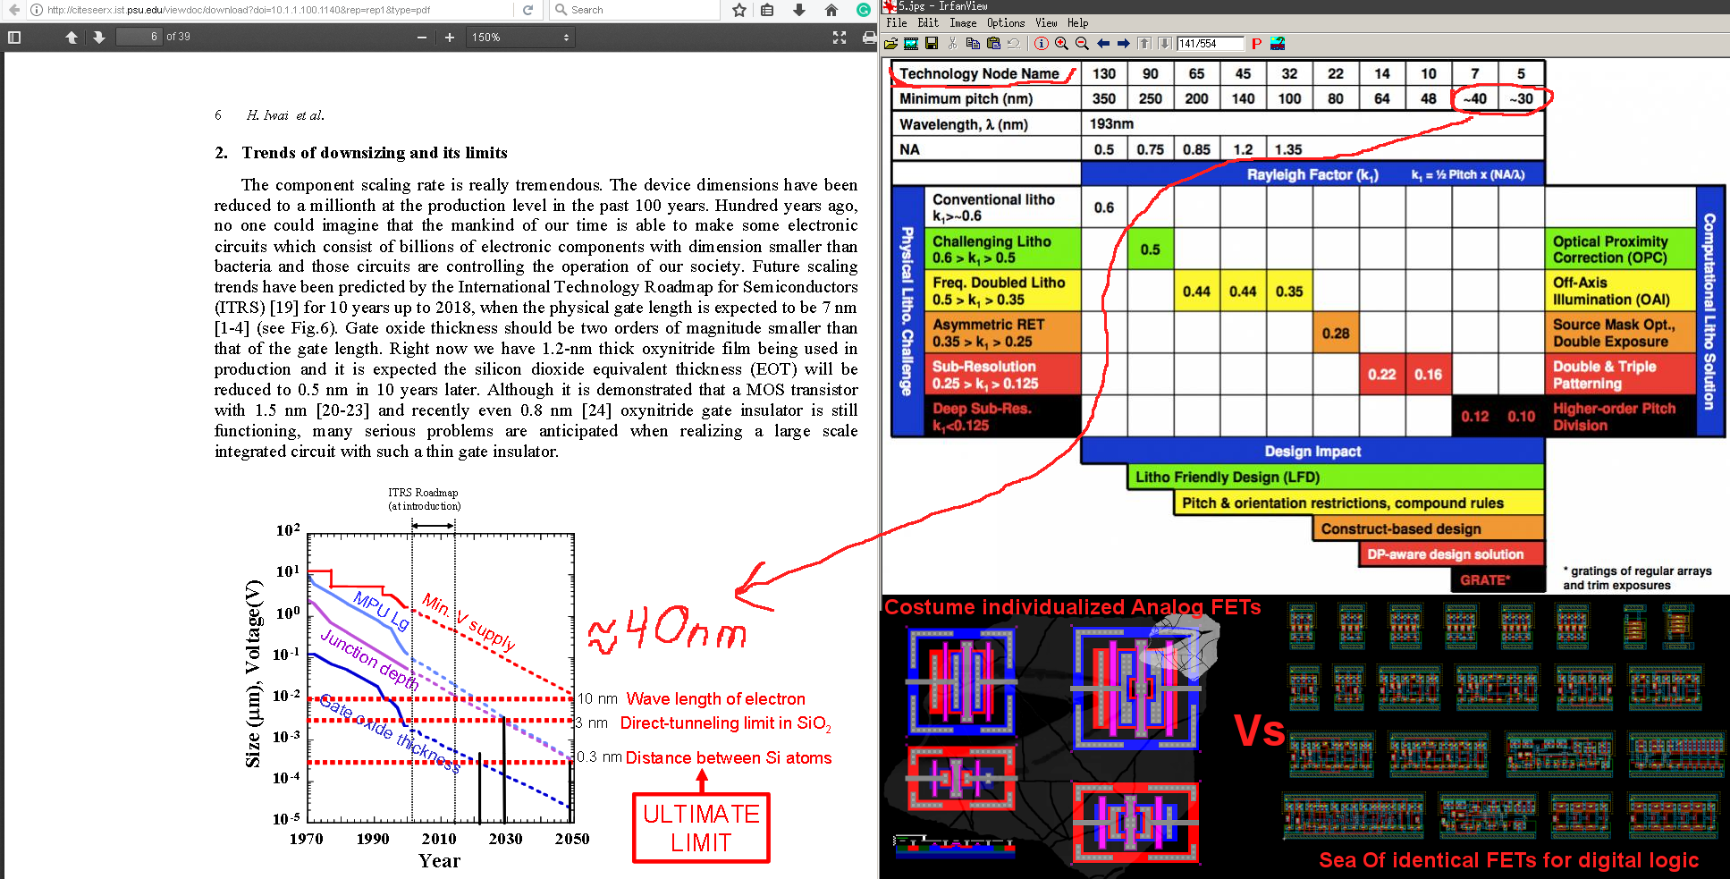Go to previous PDF page arrow
1730x879 pixels.
tap(72, 38)
